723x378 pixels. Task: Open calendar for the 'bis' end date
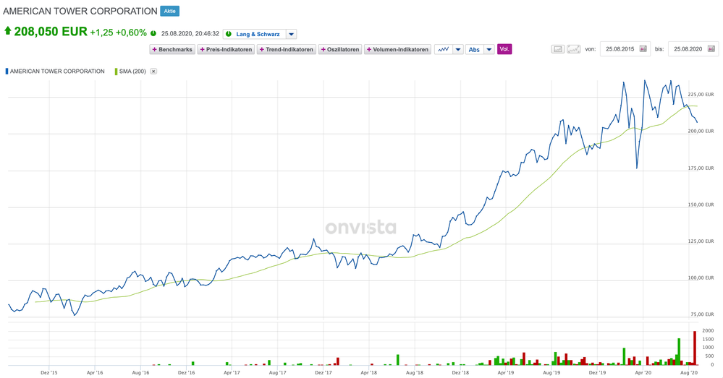click(711, 49)
